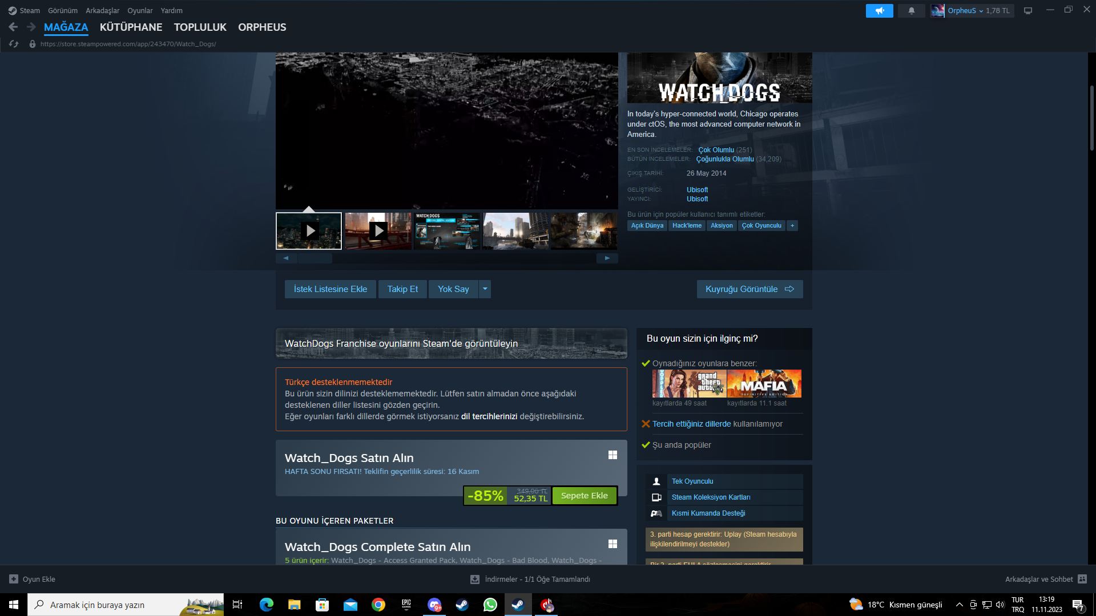The height and width of the screenshot is (616, 1096).
Task: Switch to the KÜTÜPHANE tab
Action: coord(131,27)
